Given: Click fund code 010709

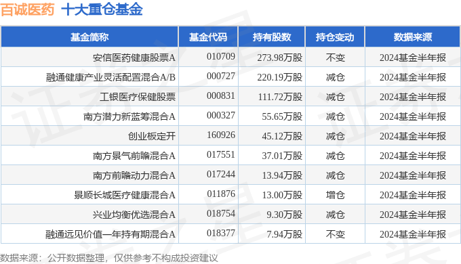Looking at the screenshot, I should (221, 56).
